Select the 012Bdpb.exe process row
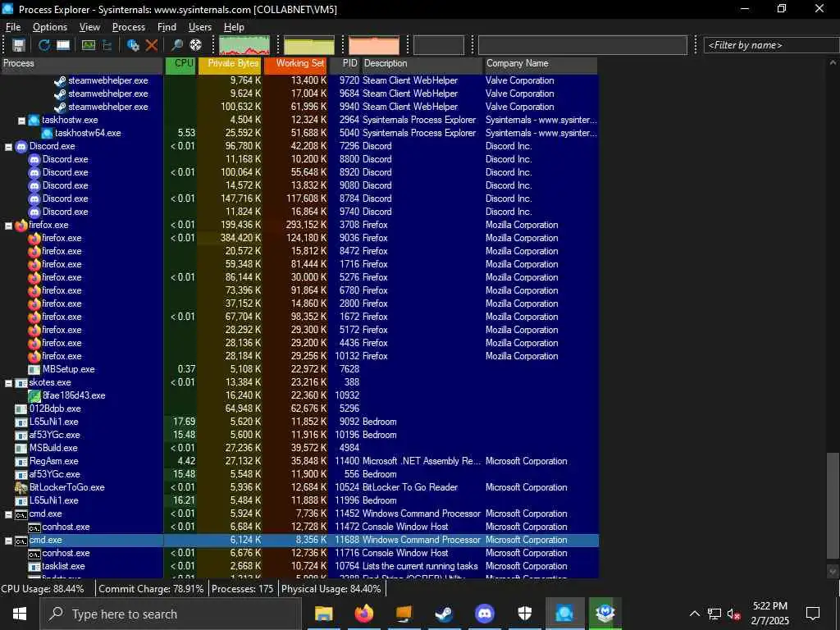 (x=299, y=409)
